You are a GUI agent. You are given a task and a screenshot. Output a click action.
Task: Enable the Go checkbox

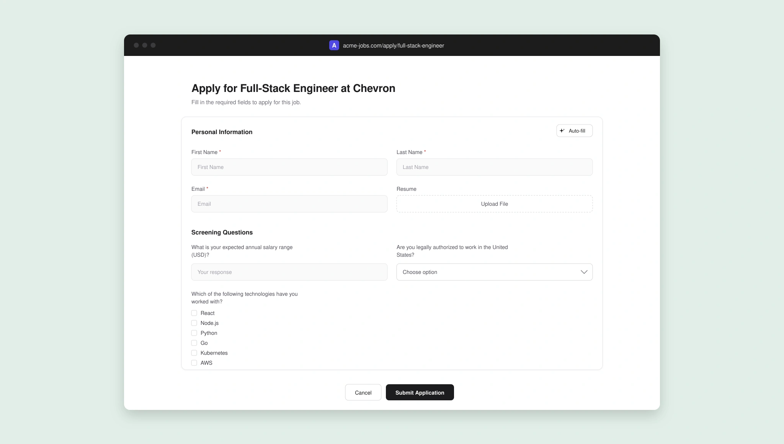tap(194, 343)
